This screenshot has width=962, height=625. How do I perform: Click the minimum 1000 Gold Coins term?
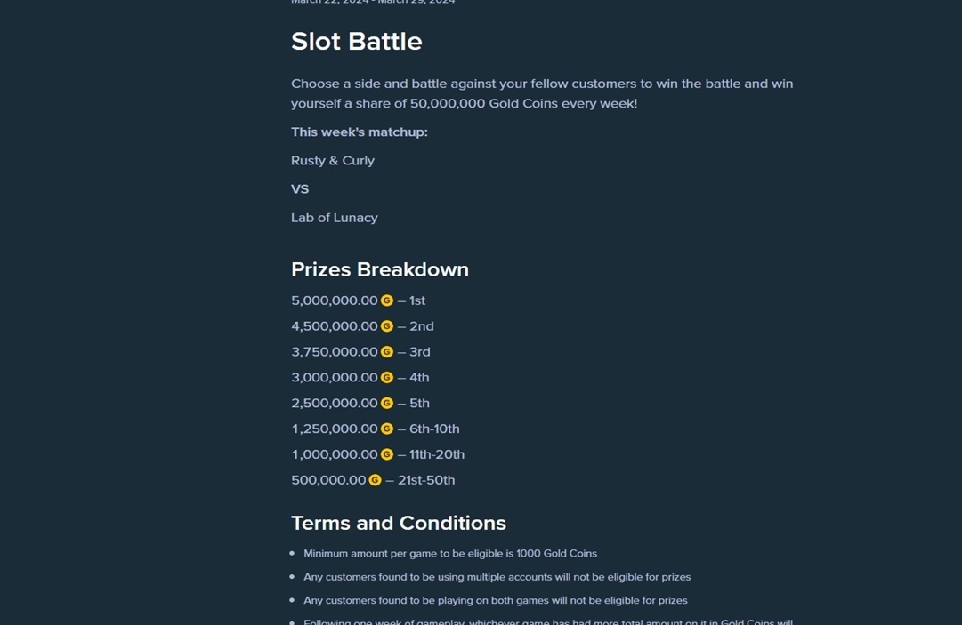pos(450,553)
